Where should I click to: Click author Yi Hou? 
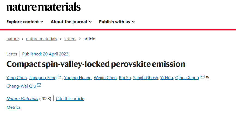pyautogui.click(x=166, y=78)
